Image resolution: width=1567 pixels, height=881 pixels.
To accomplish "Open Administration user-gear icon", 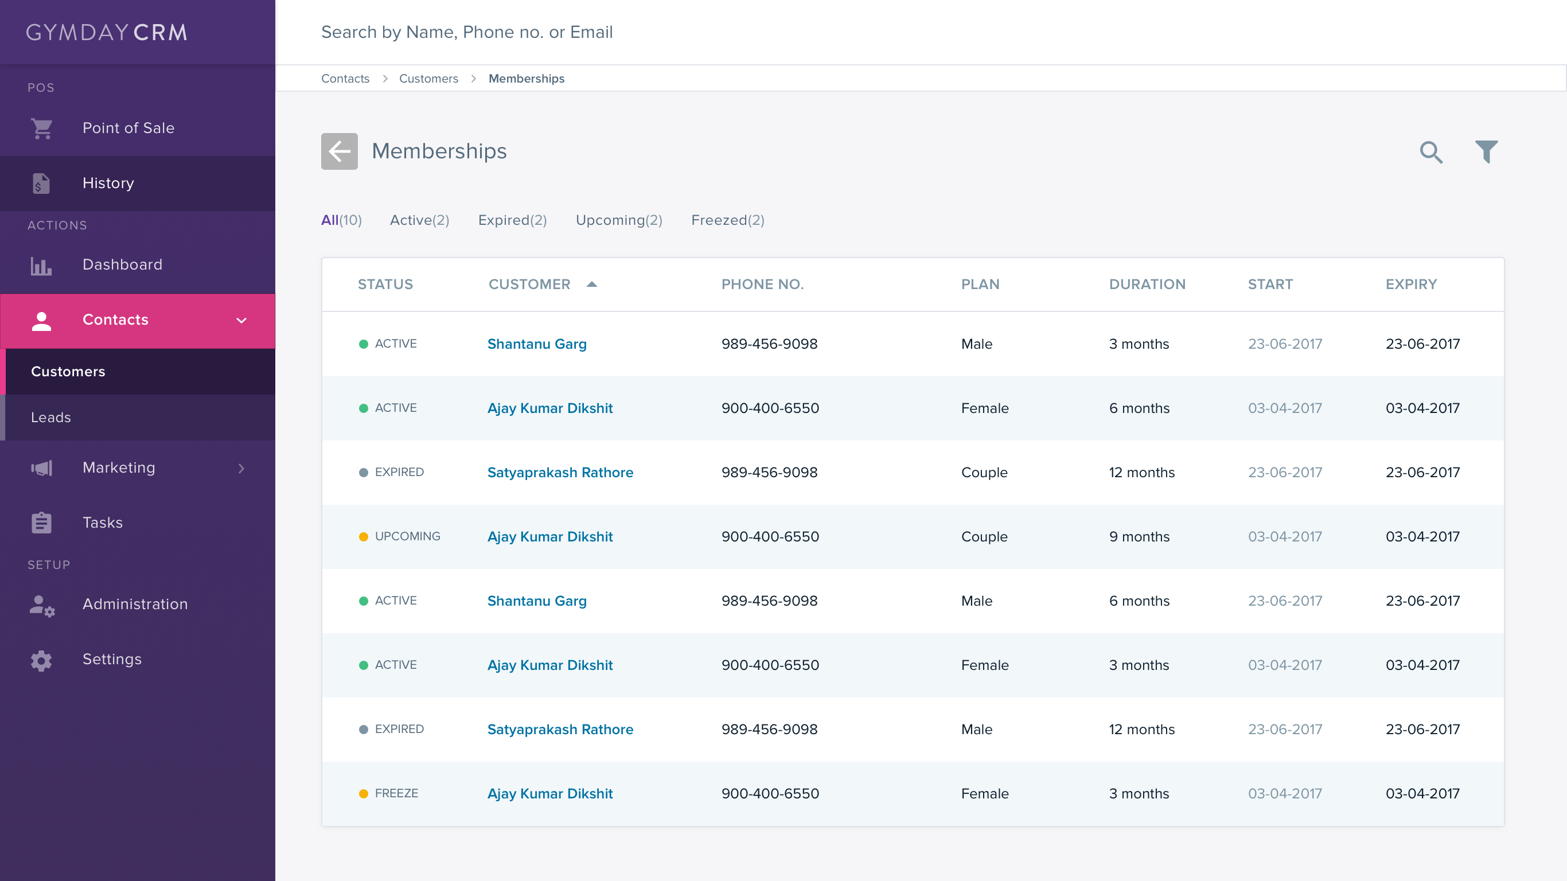I will point(42,605).
